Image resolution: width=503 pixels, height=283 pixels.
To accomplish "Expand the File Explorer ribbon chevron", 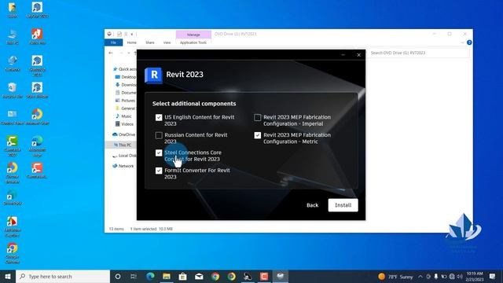I will coord(462,42).
